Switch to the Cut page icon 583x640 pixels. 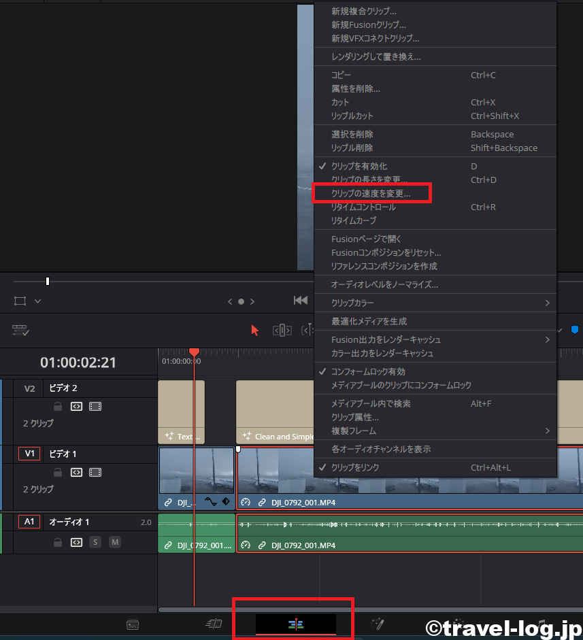pyautogui.click(x=214, y=624)
